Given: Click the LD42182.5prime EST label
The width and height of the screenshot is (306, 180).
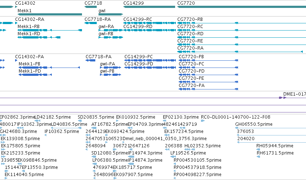Looking at the screenshot, I should [53, 117].
